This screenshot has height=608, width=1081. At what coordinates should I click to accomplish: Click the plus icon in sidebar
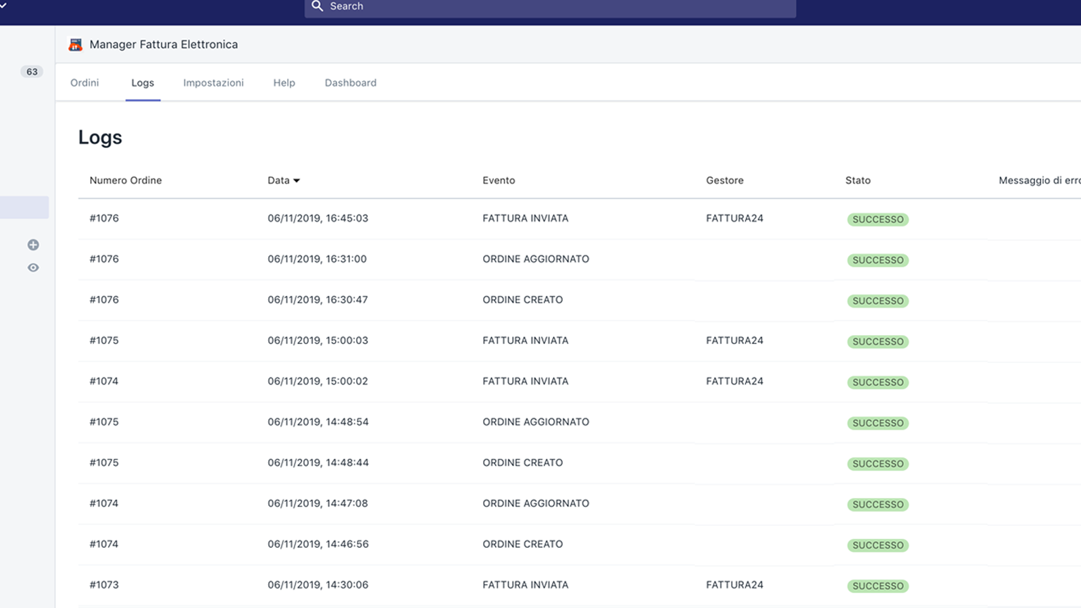tap(33, 245)
